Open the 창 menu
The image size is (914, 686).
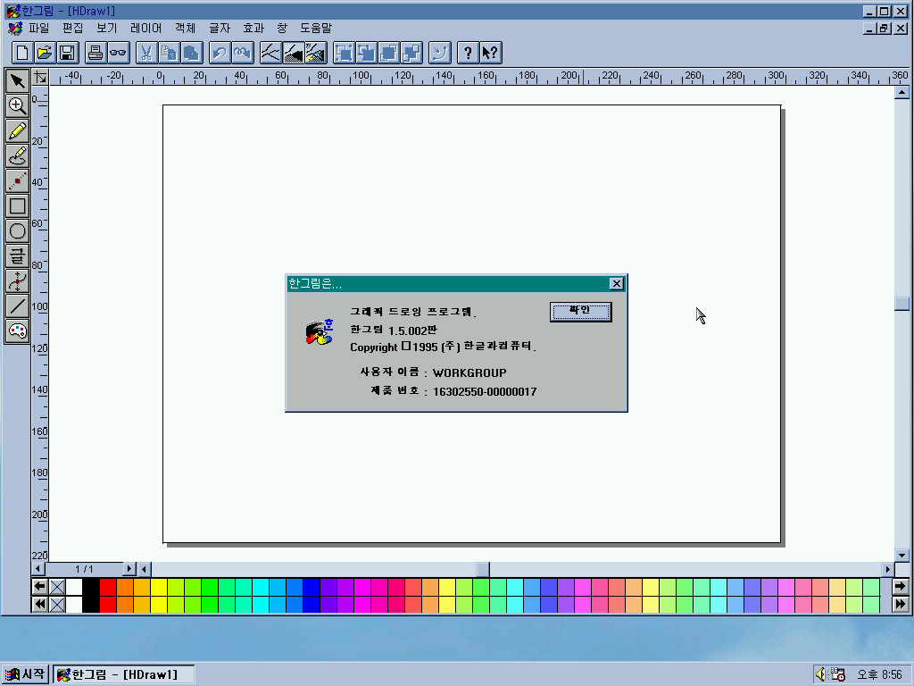pos(282,28)
